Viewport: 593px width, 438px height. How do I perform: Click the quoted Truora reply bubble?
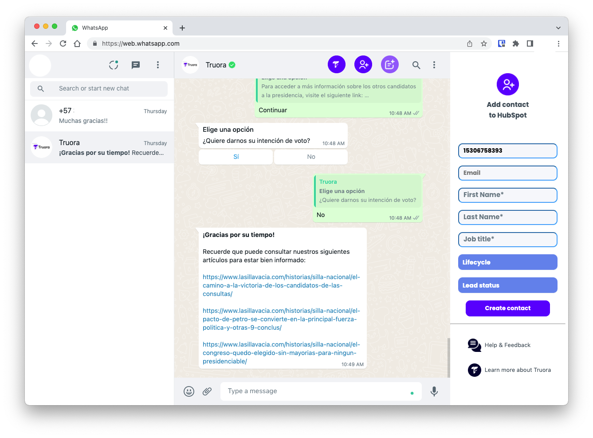coord(368,191)
